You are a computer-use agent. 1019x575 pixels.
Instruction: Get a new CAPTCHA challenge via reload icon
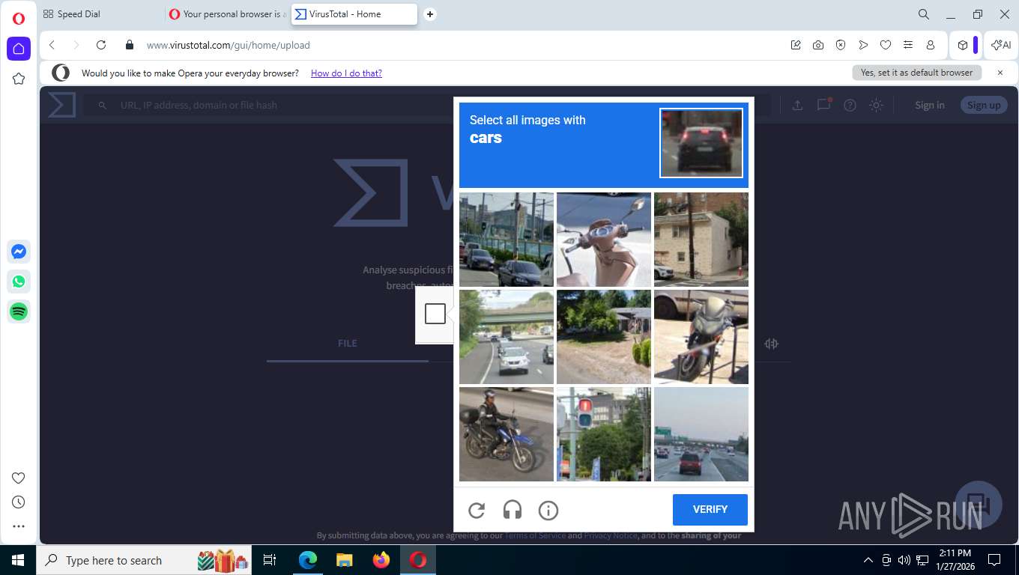click(477, 511)
